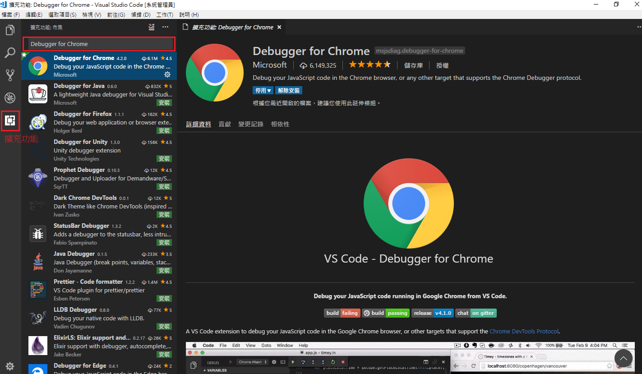Viewport: 642px width, 374px height.
Task: Switch to the 變更記錄 tab
Action: [251, 124]
